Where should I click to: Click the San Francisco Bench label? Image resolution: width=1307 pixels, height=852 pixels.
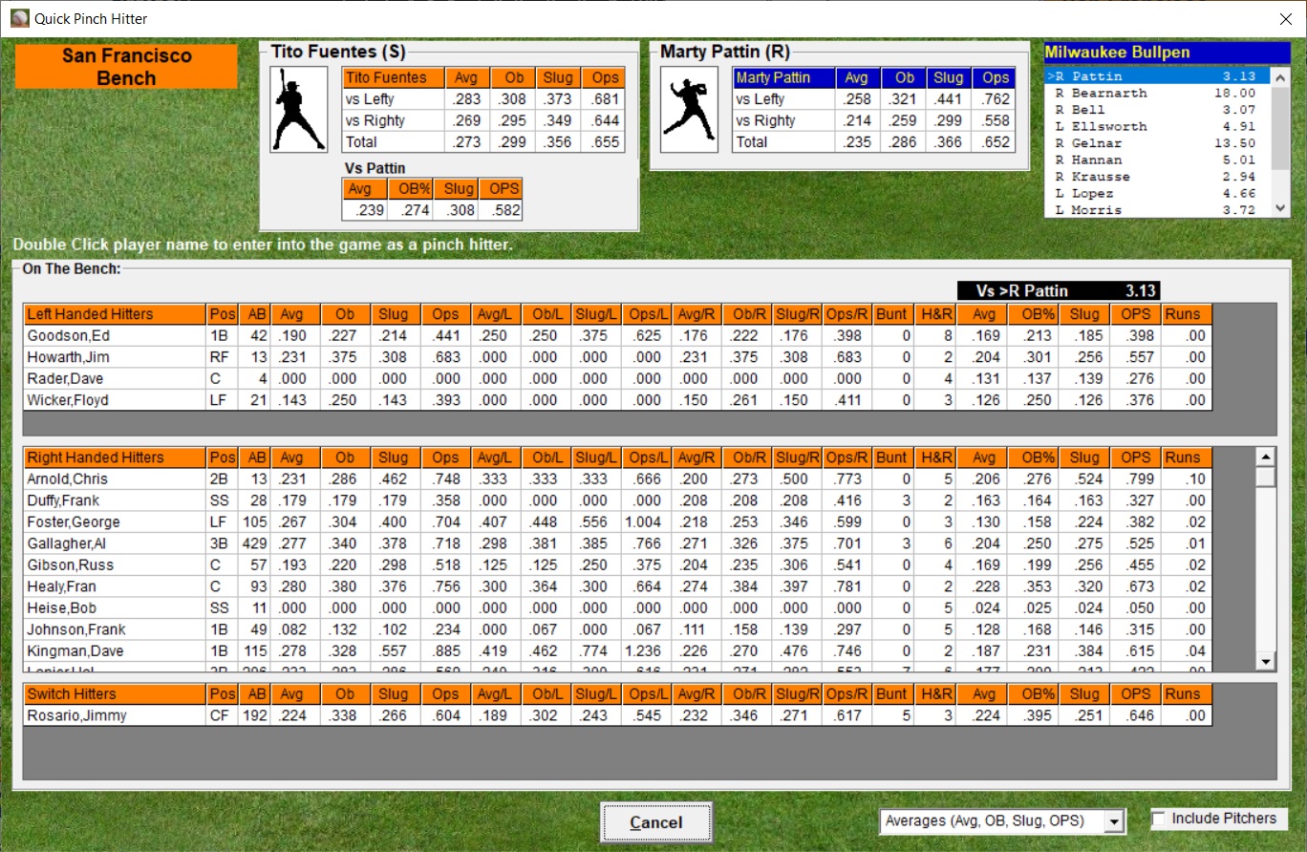(126, 67)
